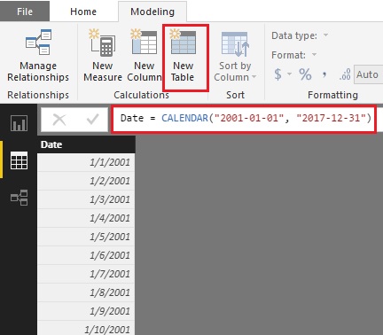
Task: Click the "2001-01-01" start date argument
Action: point(249,118)
